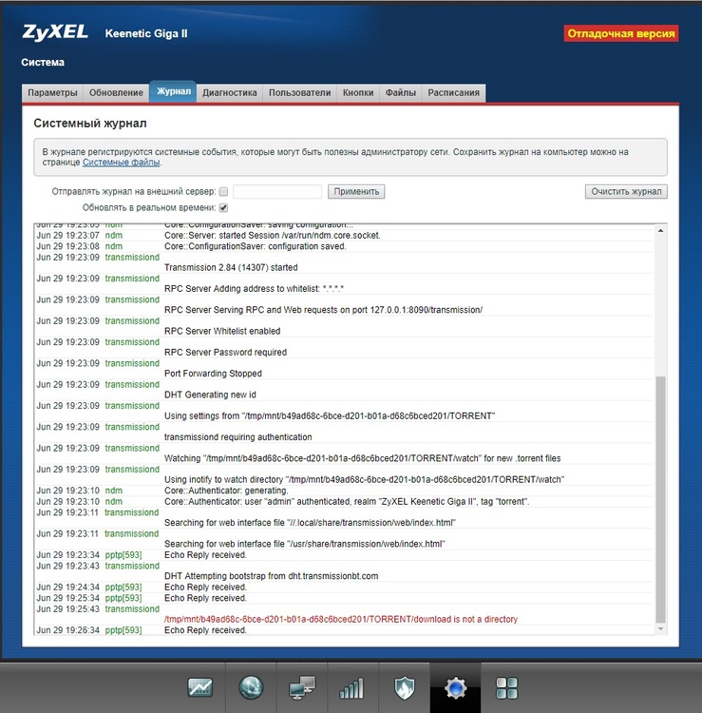Screen dimensions: 702x713
Task: Open the Internet globe icon
Action: coord(251,687)
